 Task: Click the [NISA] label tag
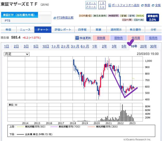[x=140, y=16]
